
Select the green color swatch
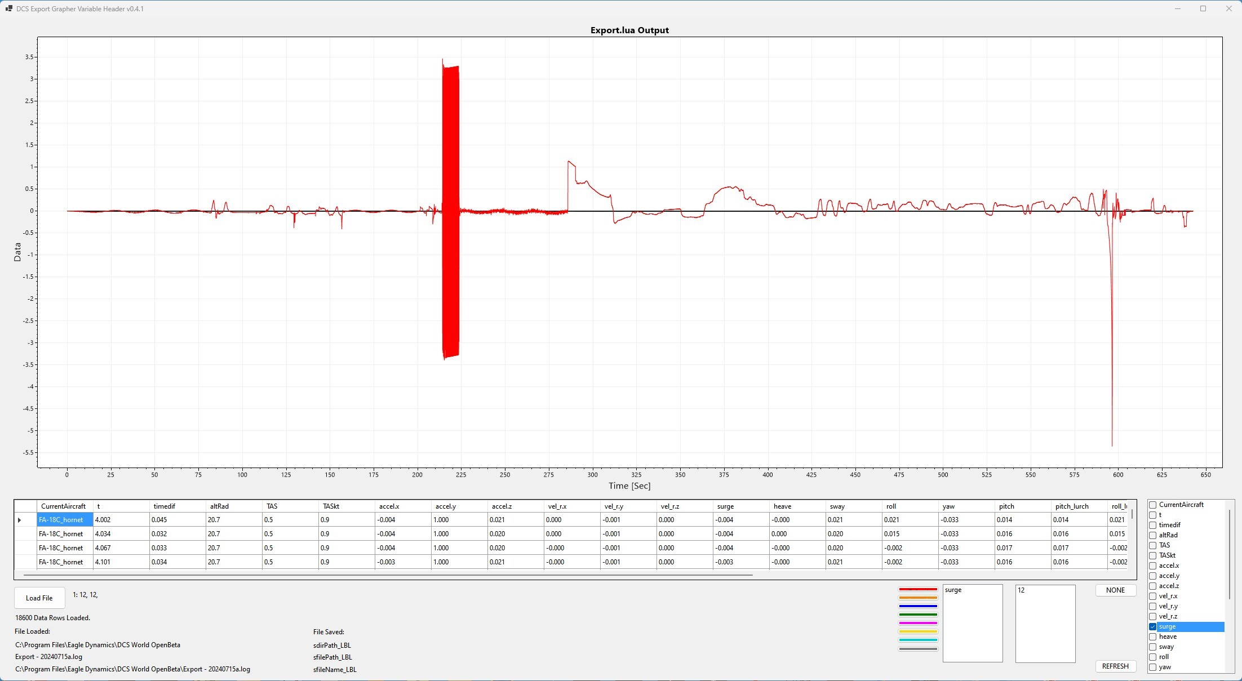pyautogui.click(x=918, y=615)
